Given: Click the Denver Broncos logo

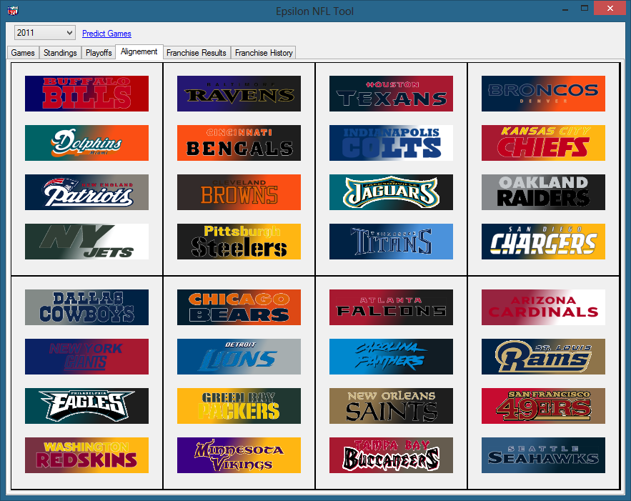Looking at the screenshot, I should (543, 94).
